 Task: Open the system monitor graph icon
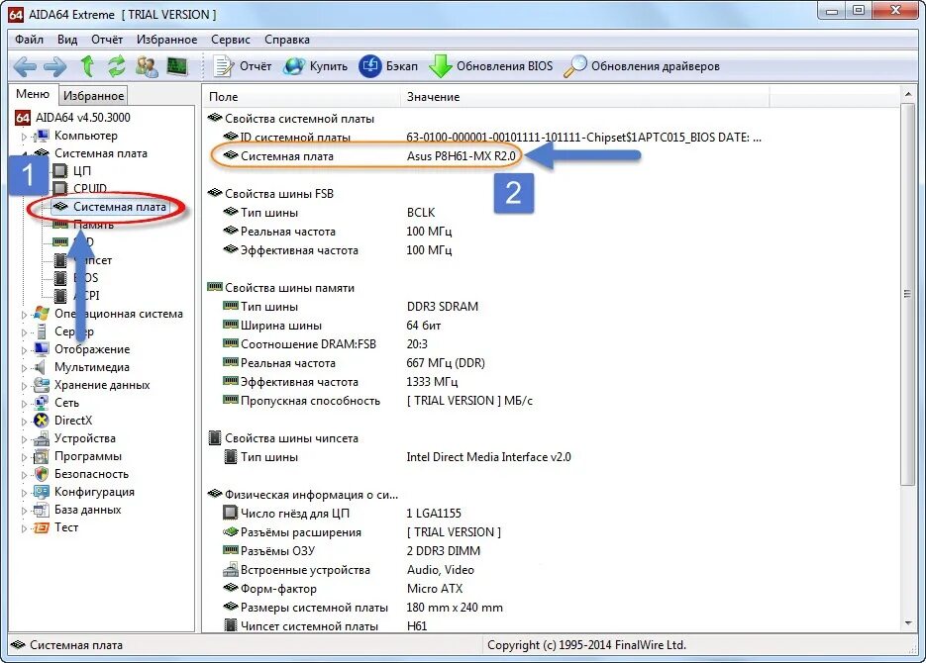pyautogui.click(x=176, y=66)
